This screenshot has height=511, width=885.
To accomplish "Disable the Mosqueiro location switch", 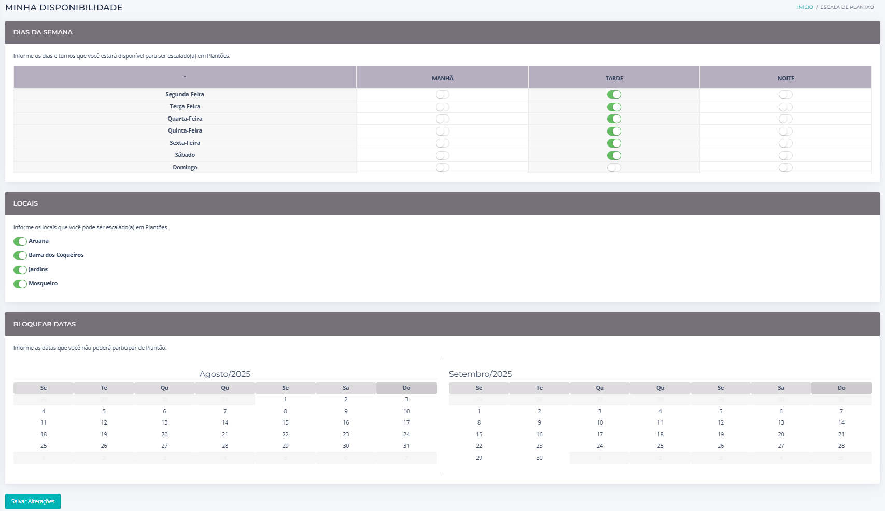I will point(20,284).
